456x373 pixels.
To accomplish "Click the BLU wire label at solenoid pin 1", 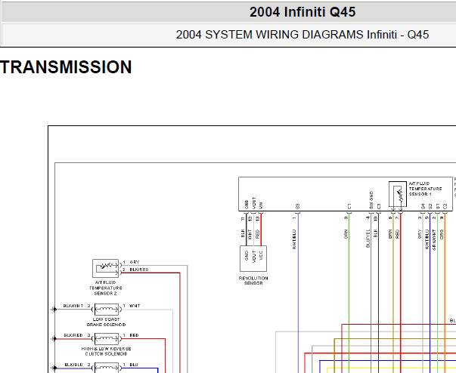I will (134, 365).
